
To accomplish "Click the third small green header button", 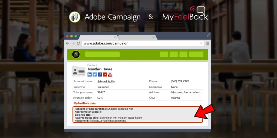I will tap(183, 54).
